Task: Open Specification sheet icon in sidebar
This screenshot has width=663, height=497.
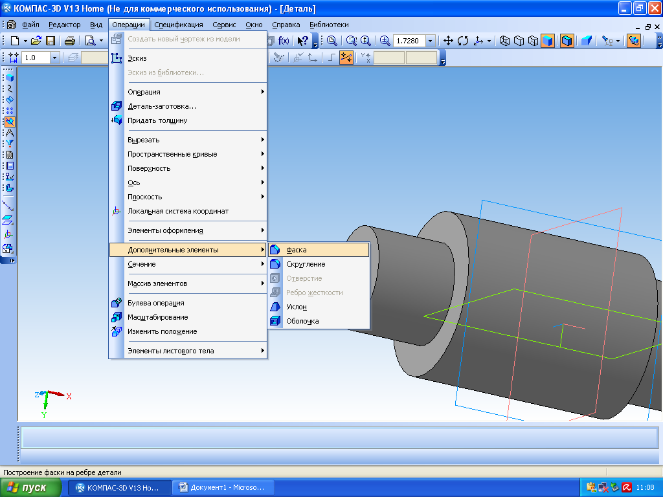Action: click(x=10, y=155)
